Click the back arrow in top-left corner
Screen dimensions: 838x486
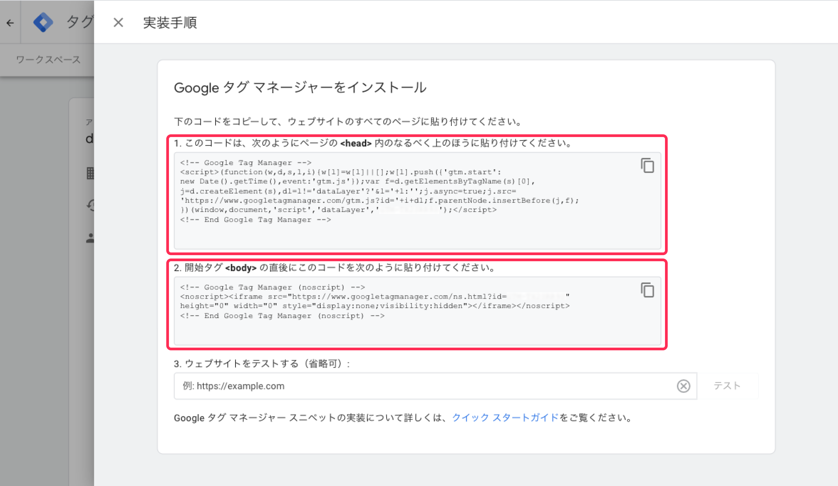pyautogui.click(x=10, y=23)
